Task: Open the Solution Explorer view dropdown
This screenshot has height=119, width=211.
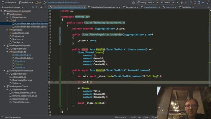Action: (22, 7)
